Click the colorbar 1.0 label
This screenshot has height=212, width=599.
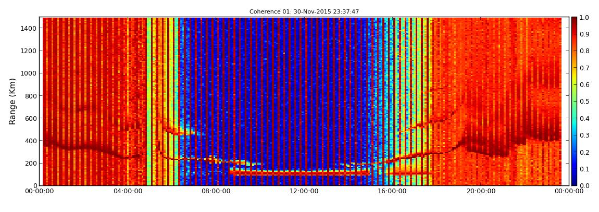point(584,18)
